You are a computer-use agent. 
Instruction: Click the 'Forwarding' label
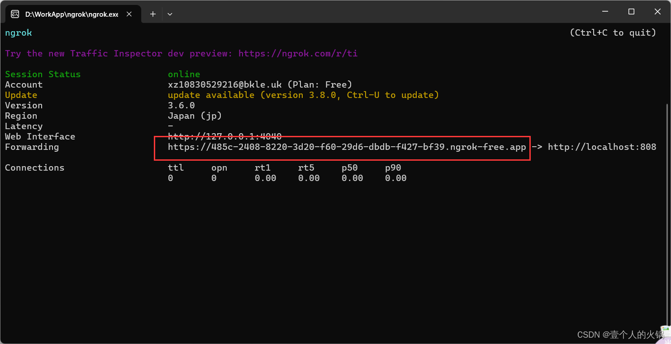[32, 147]
